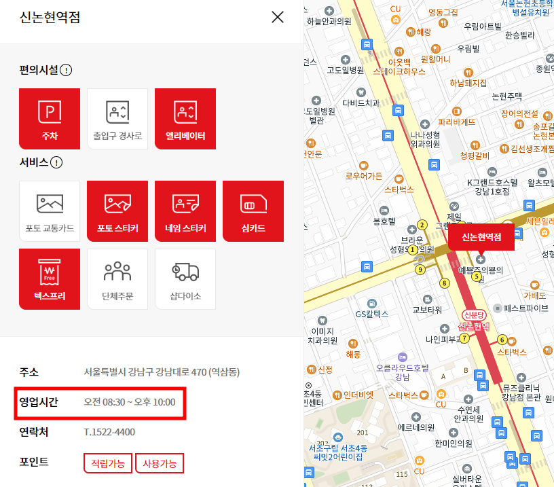Select the 네임 스티커 service icon
The height and width of the screenshot is (487, 554).
(185, 211)
